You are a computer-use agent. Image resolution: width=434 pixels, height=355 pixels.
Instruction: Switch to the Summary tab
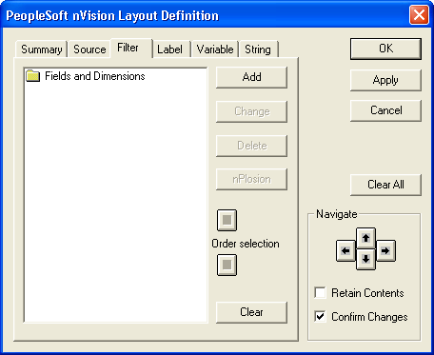(41, 49)
